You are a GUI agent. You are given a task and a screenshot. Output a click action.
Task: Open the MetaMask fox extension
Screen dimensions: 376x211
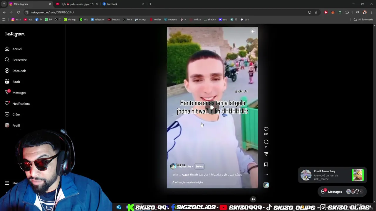pos(333,12)
